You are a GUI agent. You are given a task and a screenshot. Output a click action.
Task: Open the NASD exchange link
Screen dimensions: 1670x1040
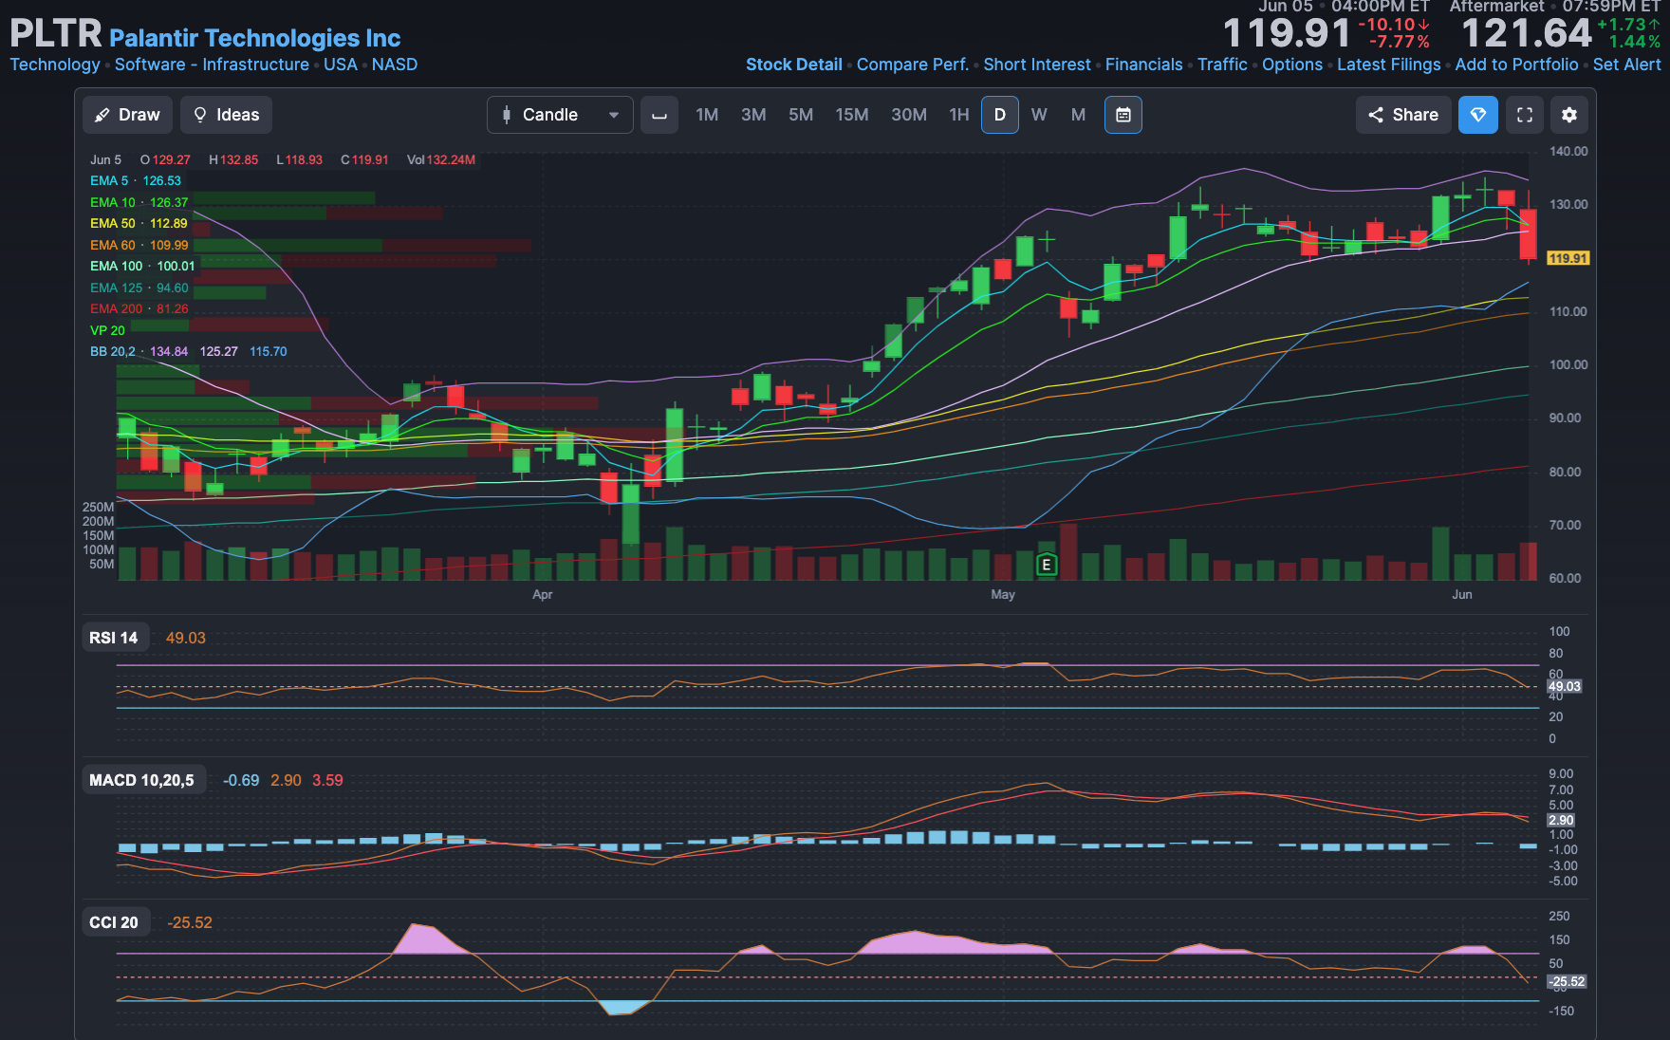395,65
